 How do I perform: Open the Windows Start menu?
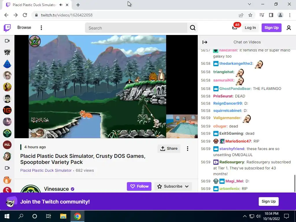7,216
